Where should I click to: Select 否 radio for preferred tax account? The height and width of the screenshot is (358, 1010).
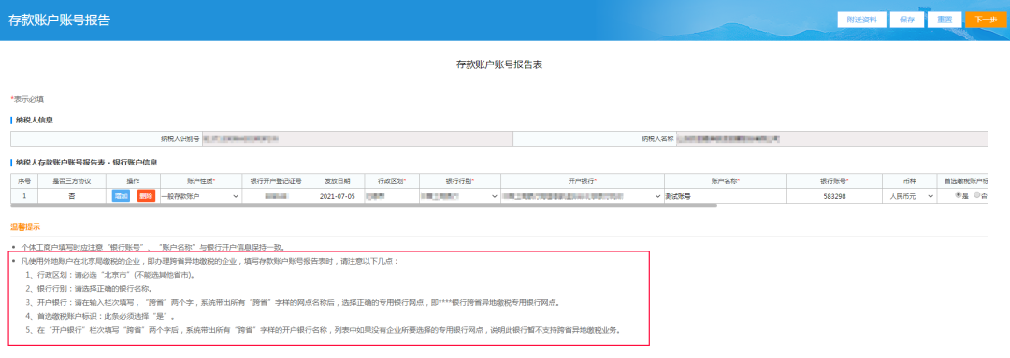pos(977,195)
